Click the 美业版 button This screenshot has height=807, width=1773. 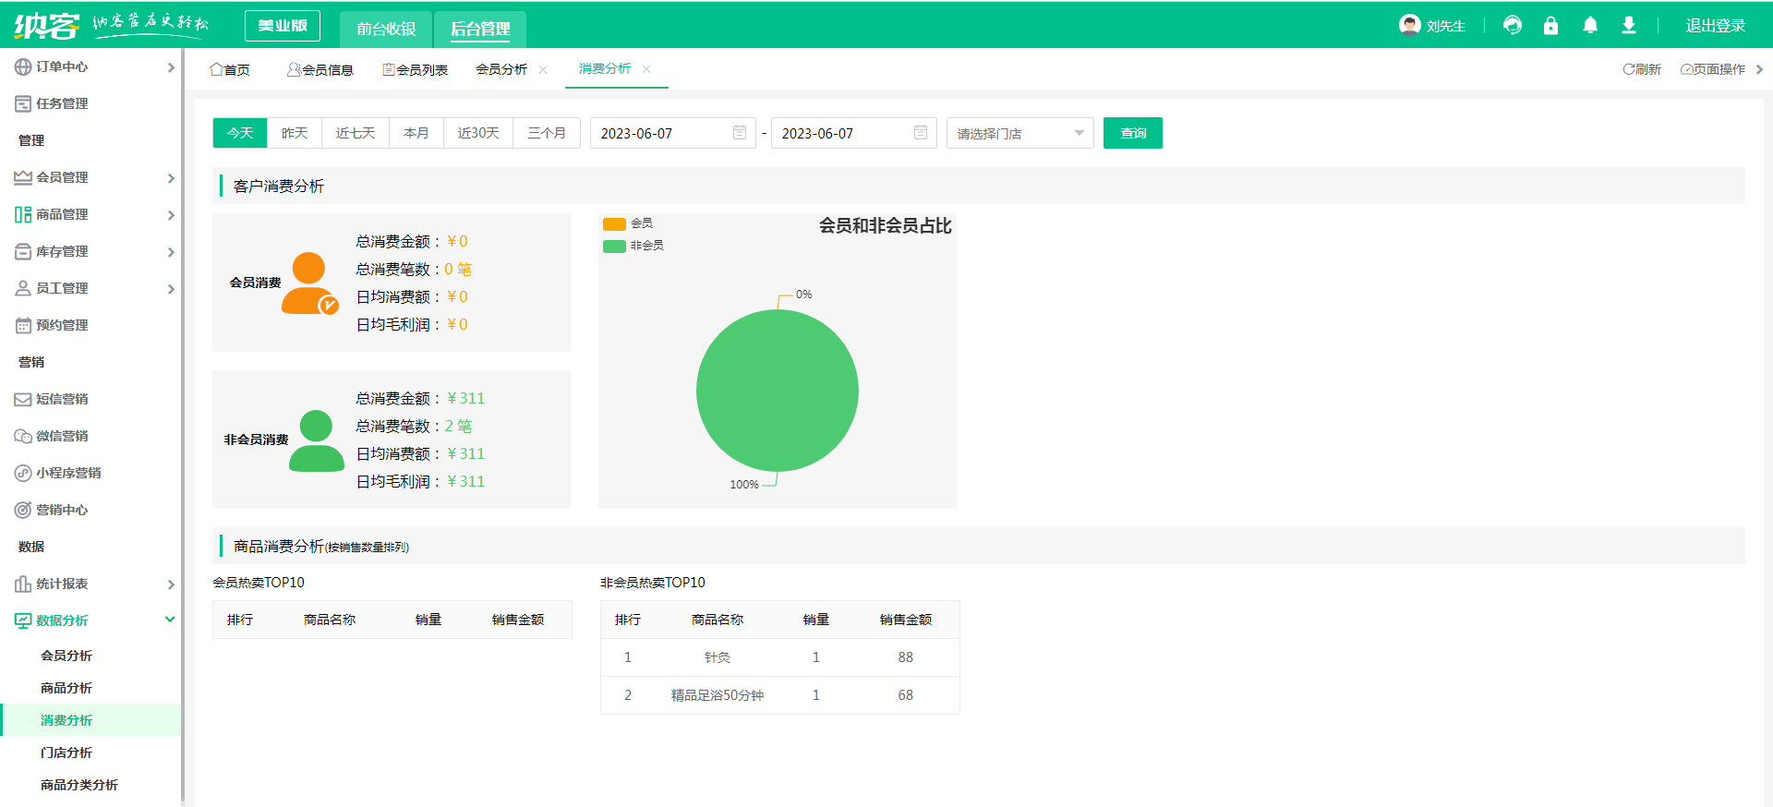tap(283, 26)
